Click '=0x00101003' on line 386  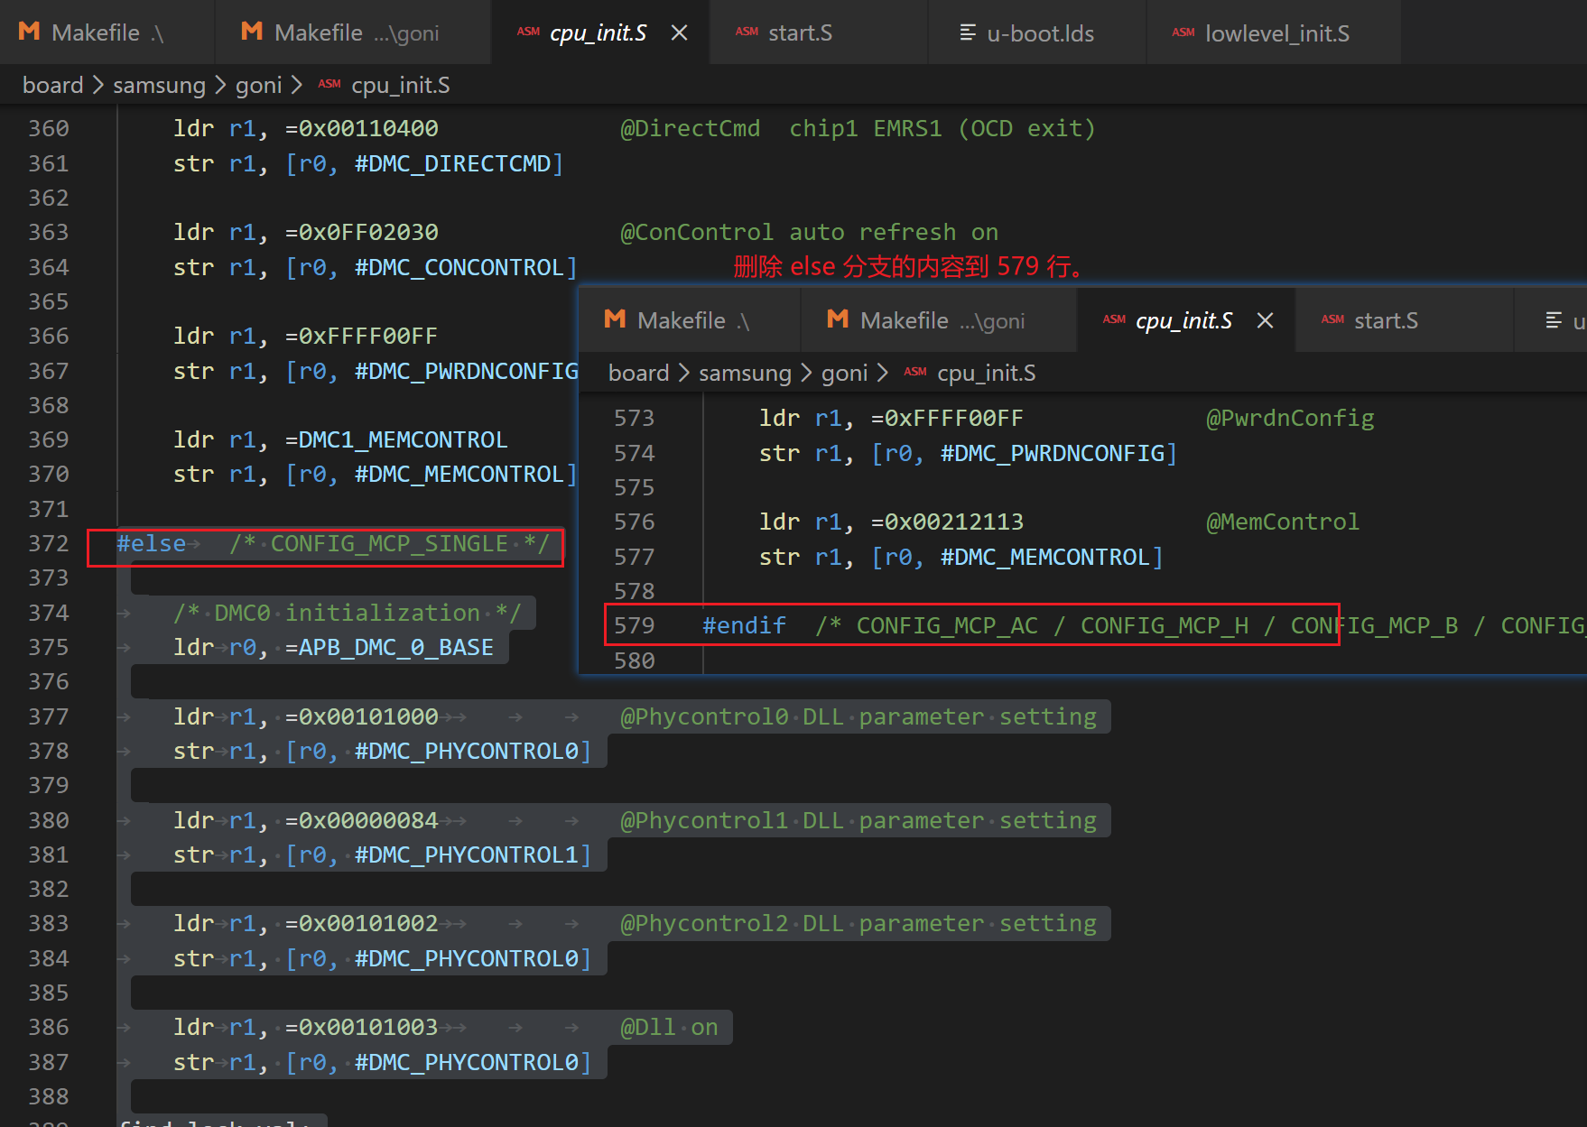(362, 1027)
